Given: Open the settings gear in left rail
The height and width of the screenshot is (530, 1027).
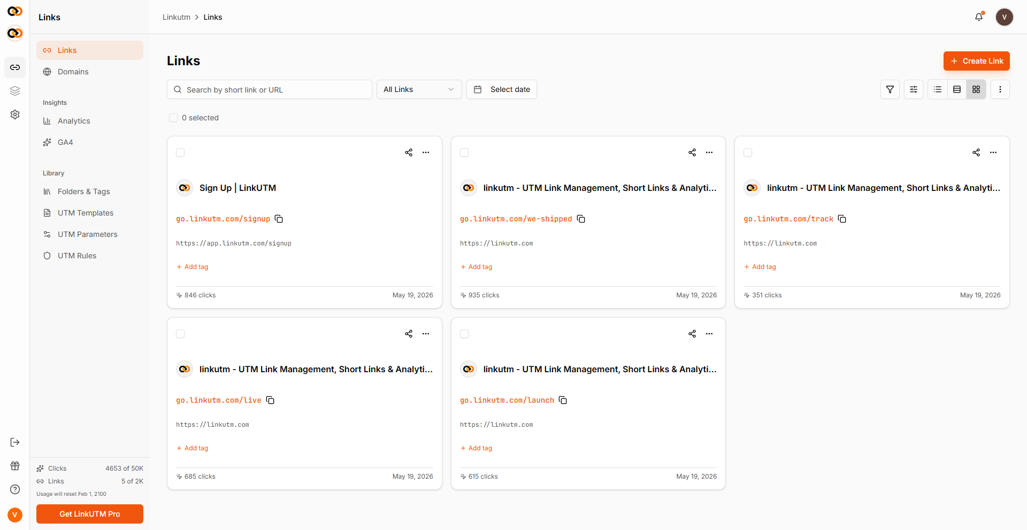Looking at the screenshot, I should [x=15, y=114].
